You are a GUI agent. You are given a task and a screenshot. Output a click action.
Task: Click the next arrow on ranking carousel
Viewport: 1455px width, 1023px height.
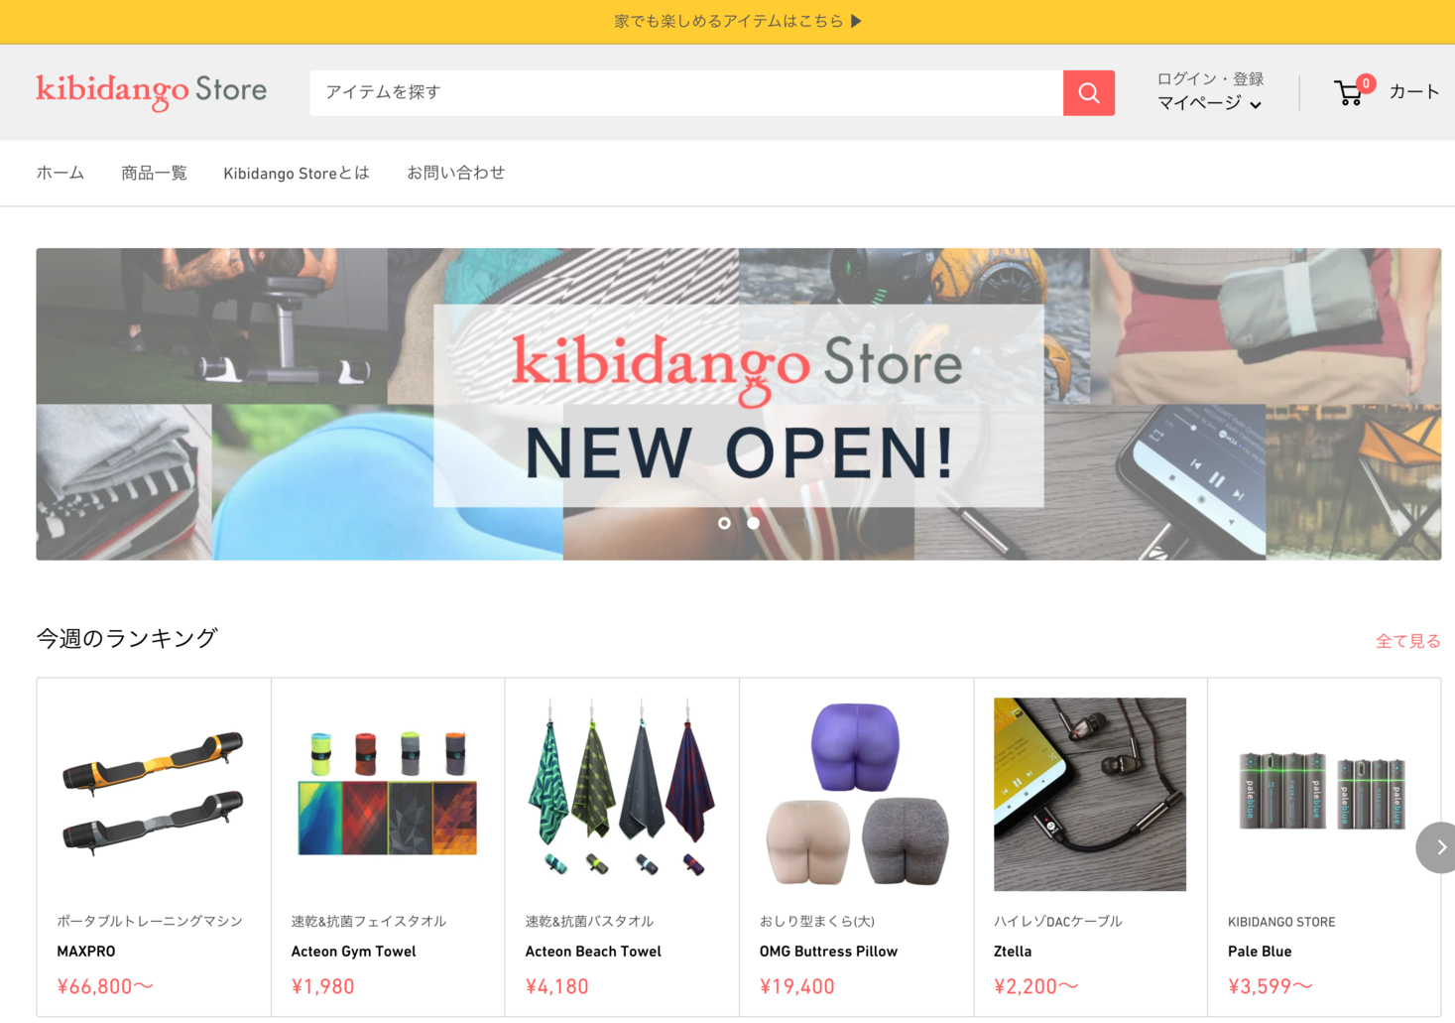pos(1438,847)
